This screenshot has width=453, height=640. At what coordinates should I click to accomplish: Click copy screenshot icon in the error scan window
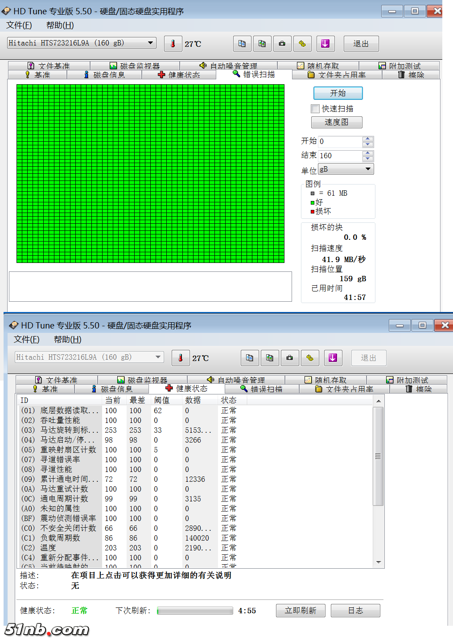[x=262, y=44]
